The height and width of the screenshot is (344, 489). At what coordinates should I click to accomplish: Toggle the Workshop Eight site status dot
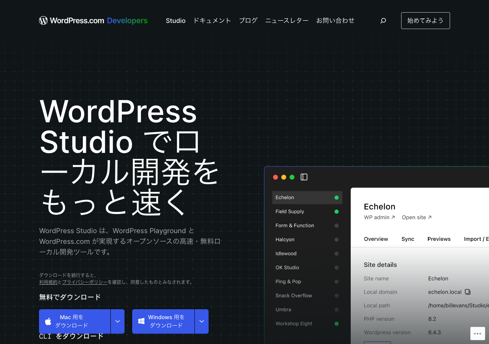[337, 324]
